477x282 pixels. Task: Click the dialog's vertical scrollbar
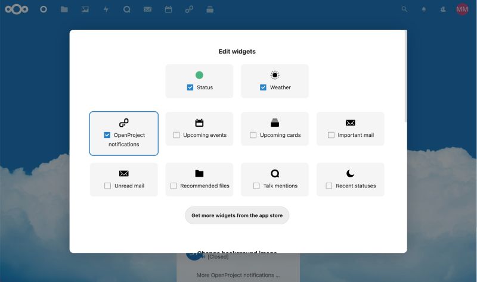coord(405,76)
